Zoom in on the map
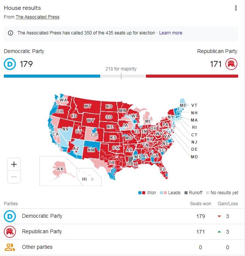This screenshot has height=256, width=245. coord(14,164)
